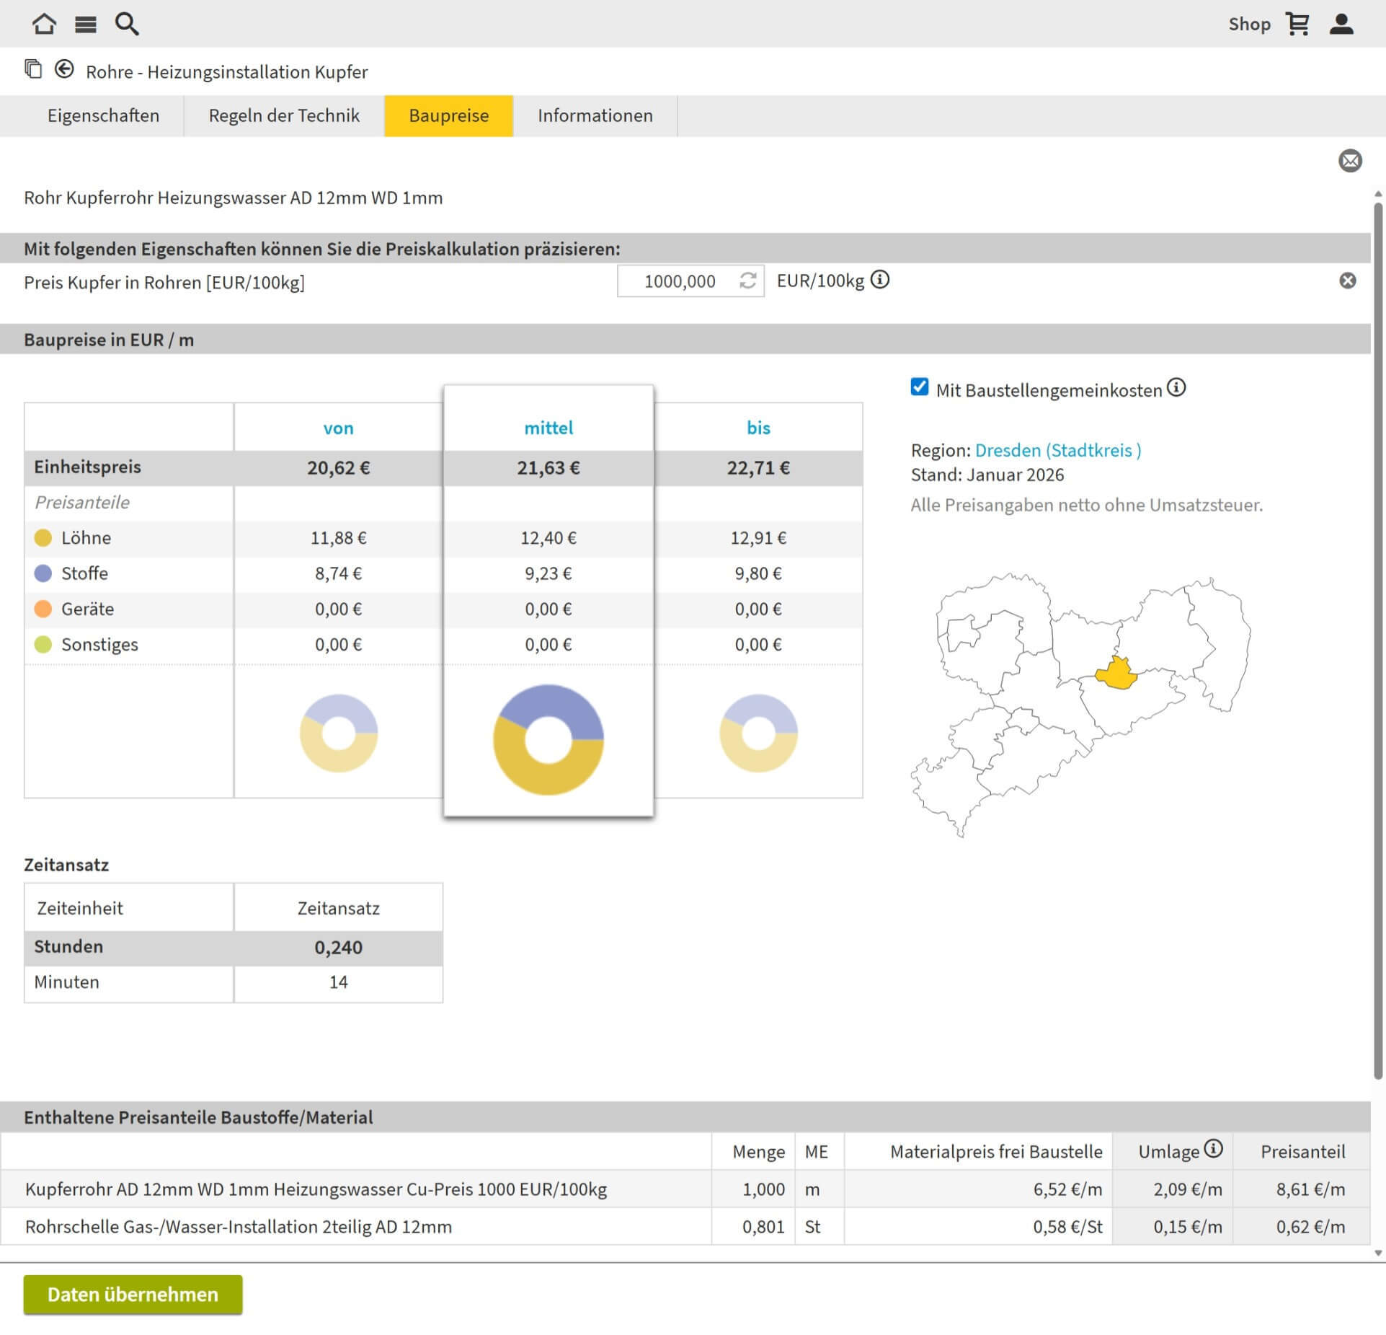The image size is (1386, 1335).
Task: Refresh the copper price value
Action: point(747,281)
